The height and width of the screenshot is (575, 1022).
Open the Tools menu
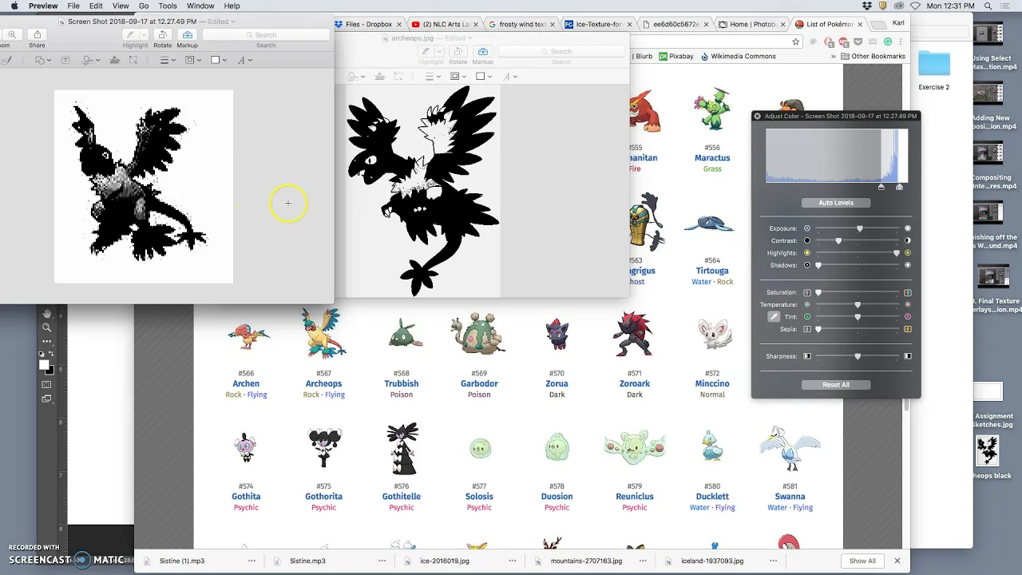[x=168, y=6]
